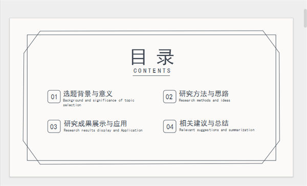The width and height of the screenshot is (307, 186).
Task: Click the vertical scrollbar thumb
Action: tap(305, 18)
